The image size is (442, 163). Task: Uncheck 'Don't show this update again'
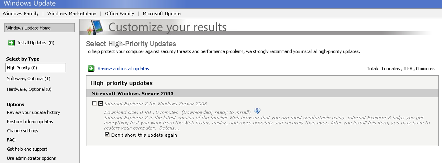pyautogui.click(x=107, y=135)
